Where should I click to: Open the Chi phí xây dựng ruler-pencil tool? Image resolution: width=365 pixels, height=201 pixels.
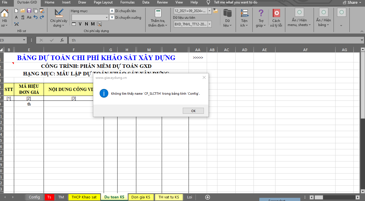tap(59, 13)
